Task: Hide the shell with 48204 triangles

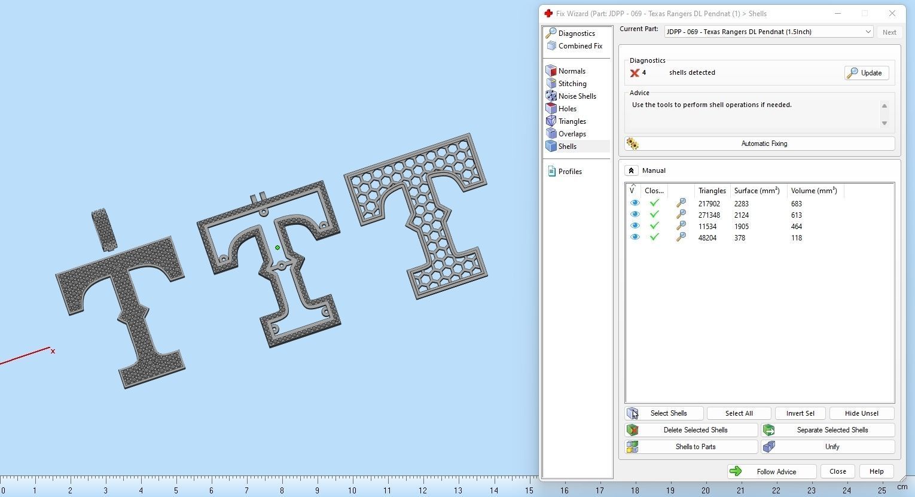Action: click(x=635, y=237)
